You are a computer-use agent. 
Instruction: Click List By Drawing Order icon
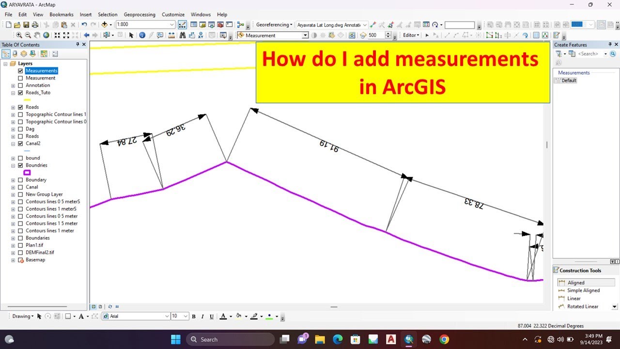pyautogui.click(x=6, y=54)
